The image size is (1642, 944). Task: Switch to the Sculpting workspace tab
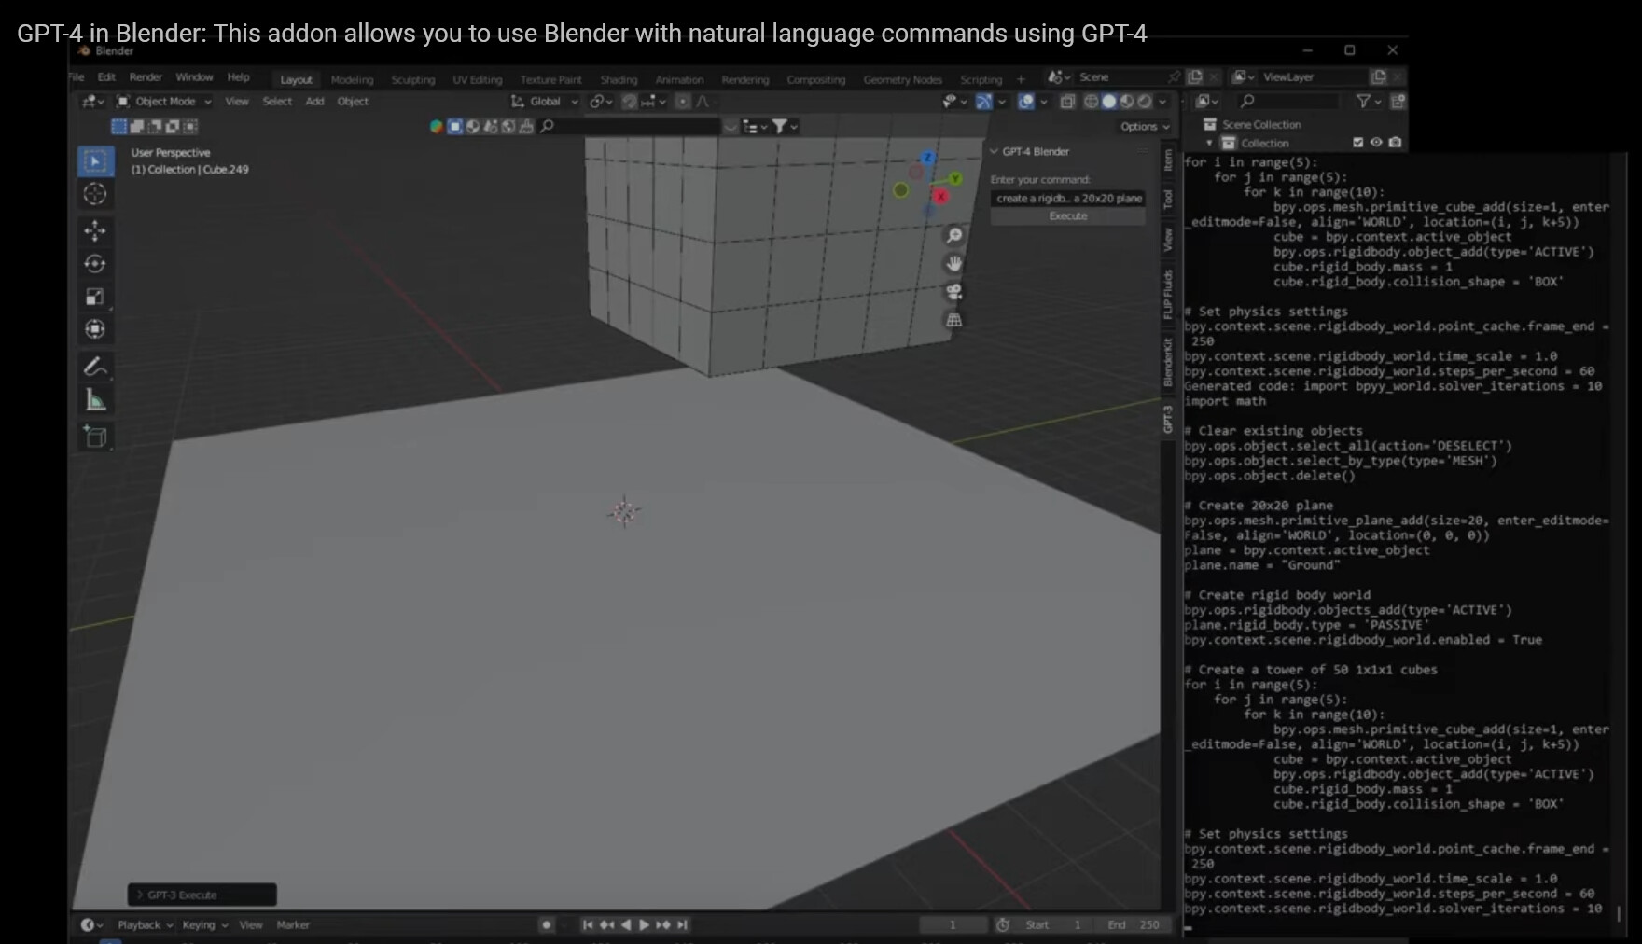(412, 80)
